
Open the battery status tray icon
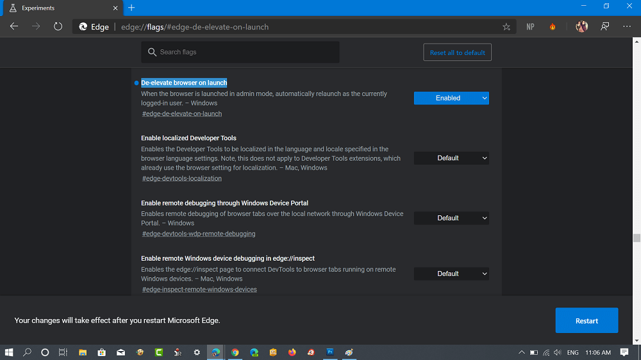pyautogui.click(x=534, y=352)
